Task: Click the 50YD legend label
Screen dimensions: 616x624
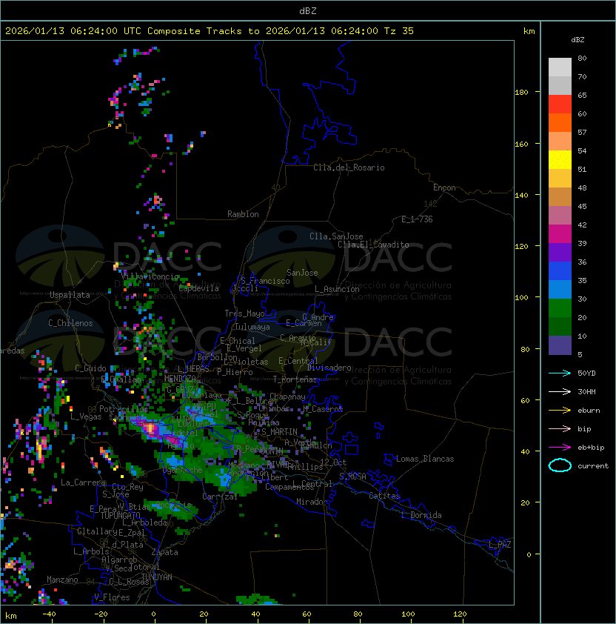Action: [x=586, y=373]
